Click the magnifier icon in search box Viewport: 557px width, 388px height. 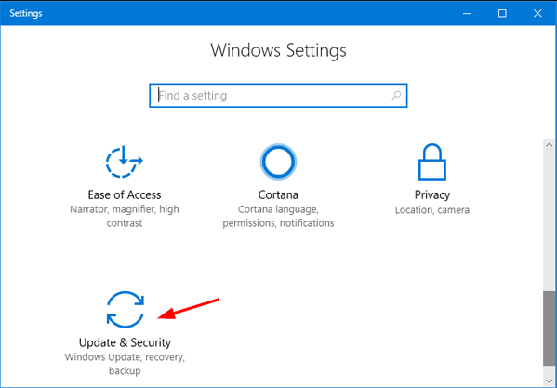click(396, 95)
